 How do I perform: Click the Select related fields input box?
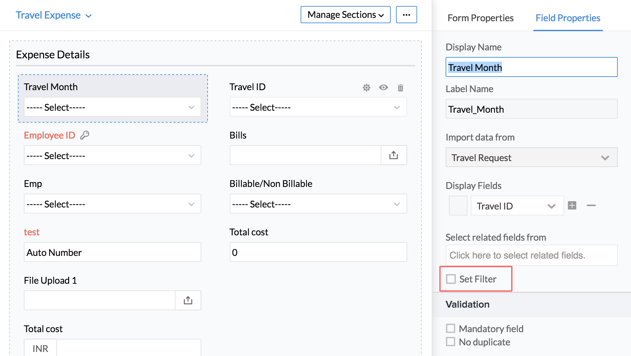[531, 255]
